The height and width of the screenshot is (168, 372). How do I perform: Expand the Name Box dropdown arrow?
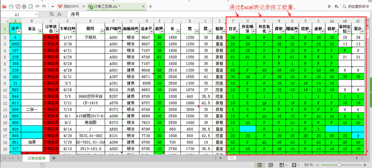[36, 14]
